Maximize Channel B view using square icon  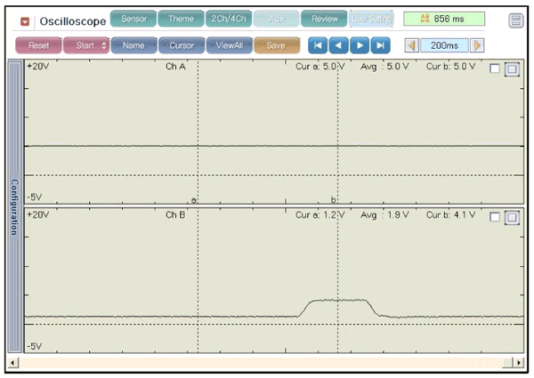512,217
